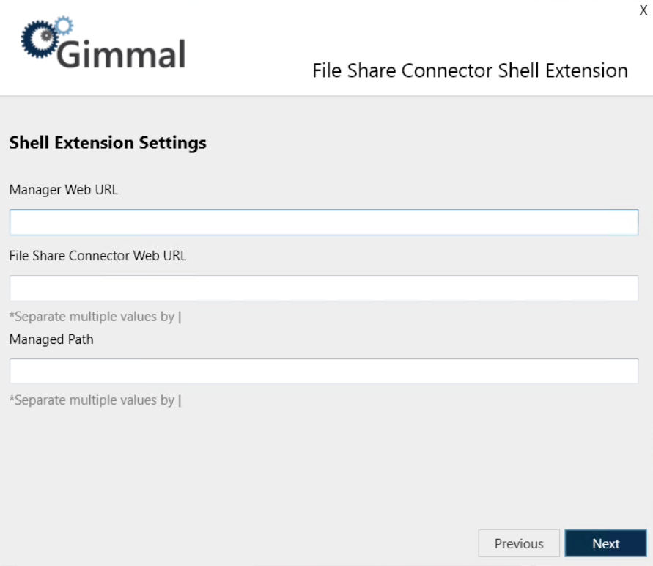Click the asterisk starting the Managed Path hint

pyautogui.click(x=12, y=398)
